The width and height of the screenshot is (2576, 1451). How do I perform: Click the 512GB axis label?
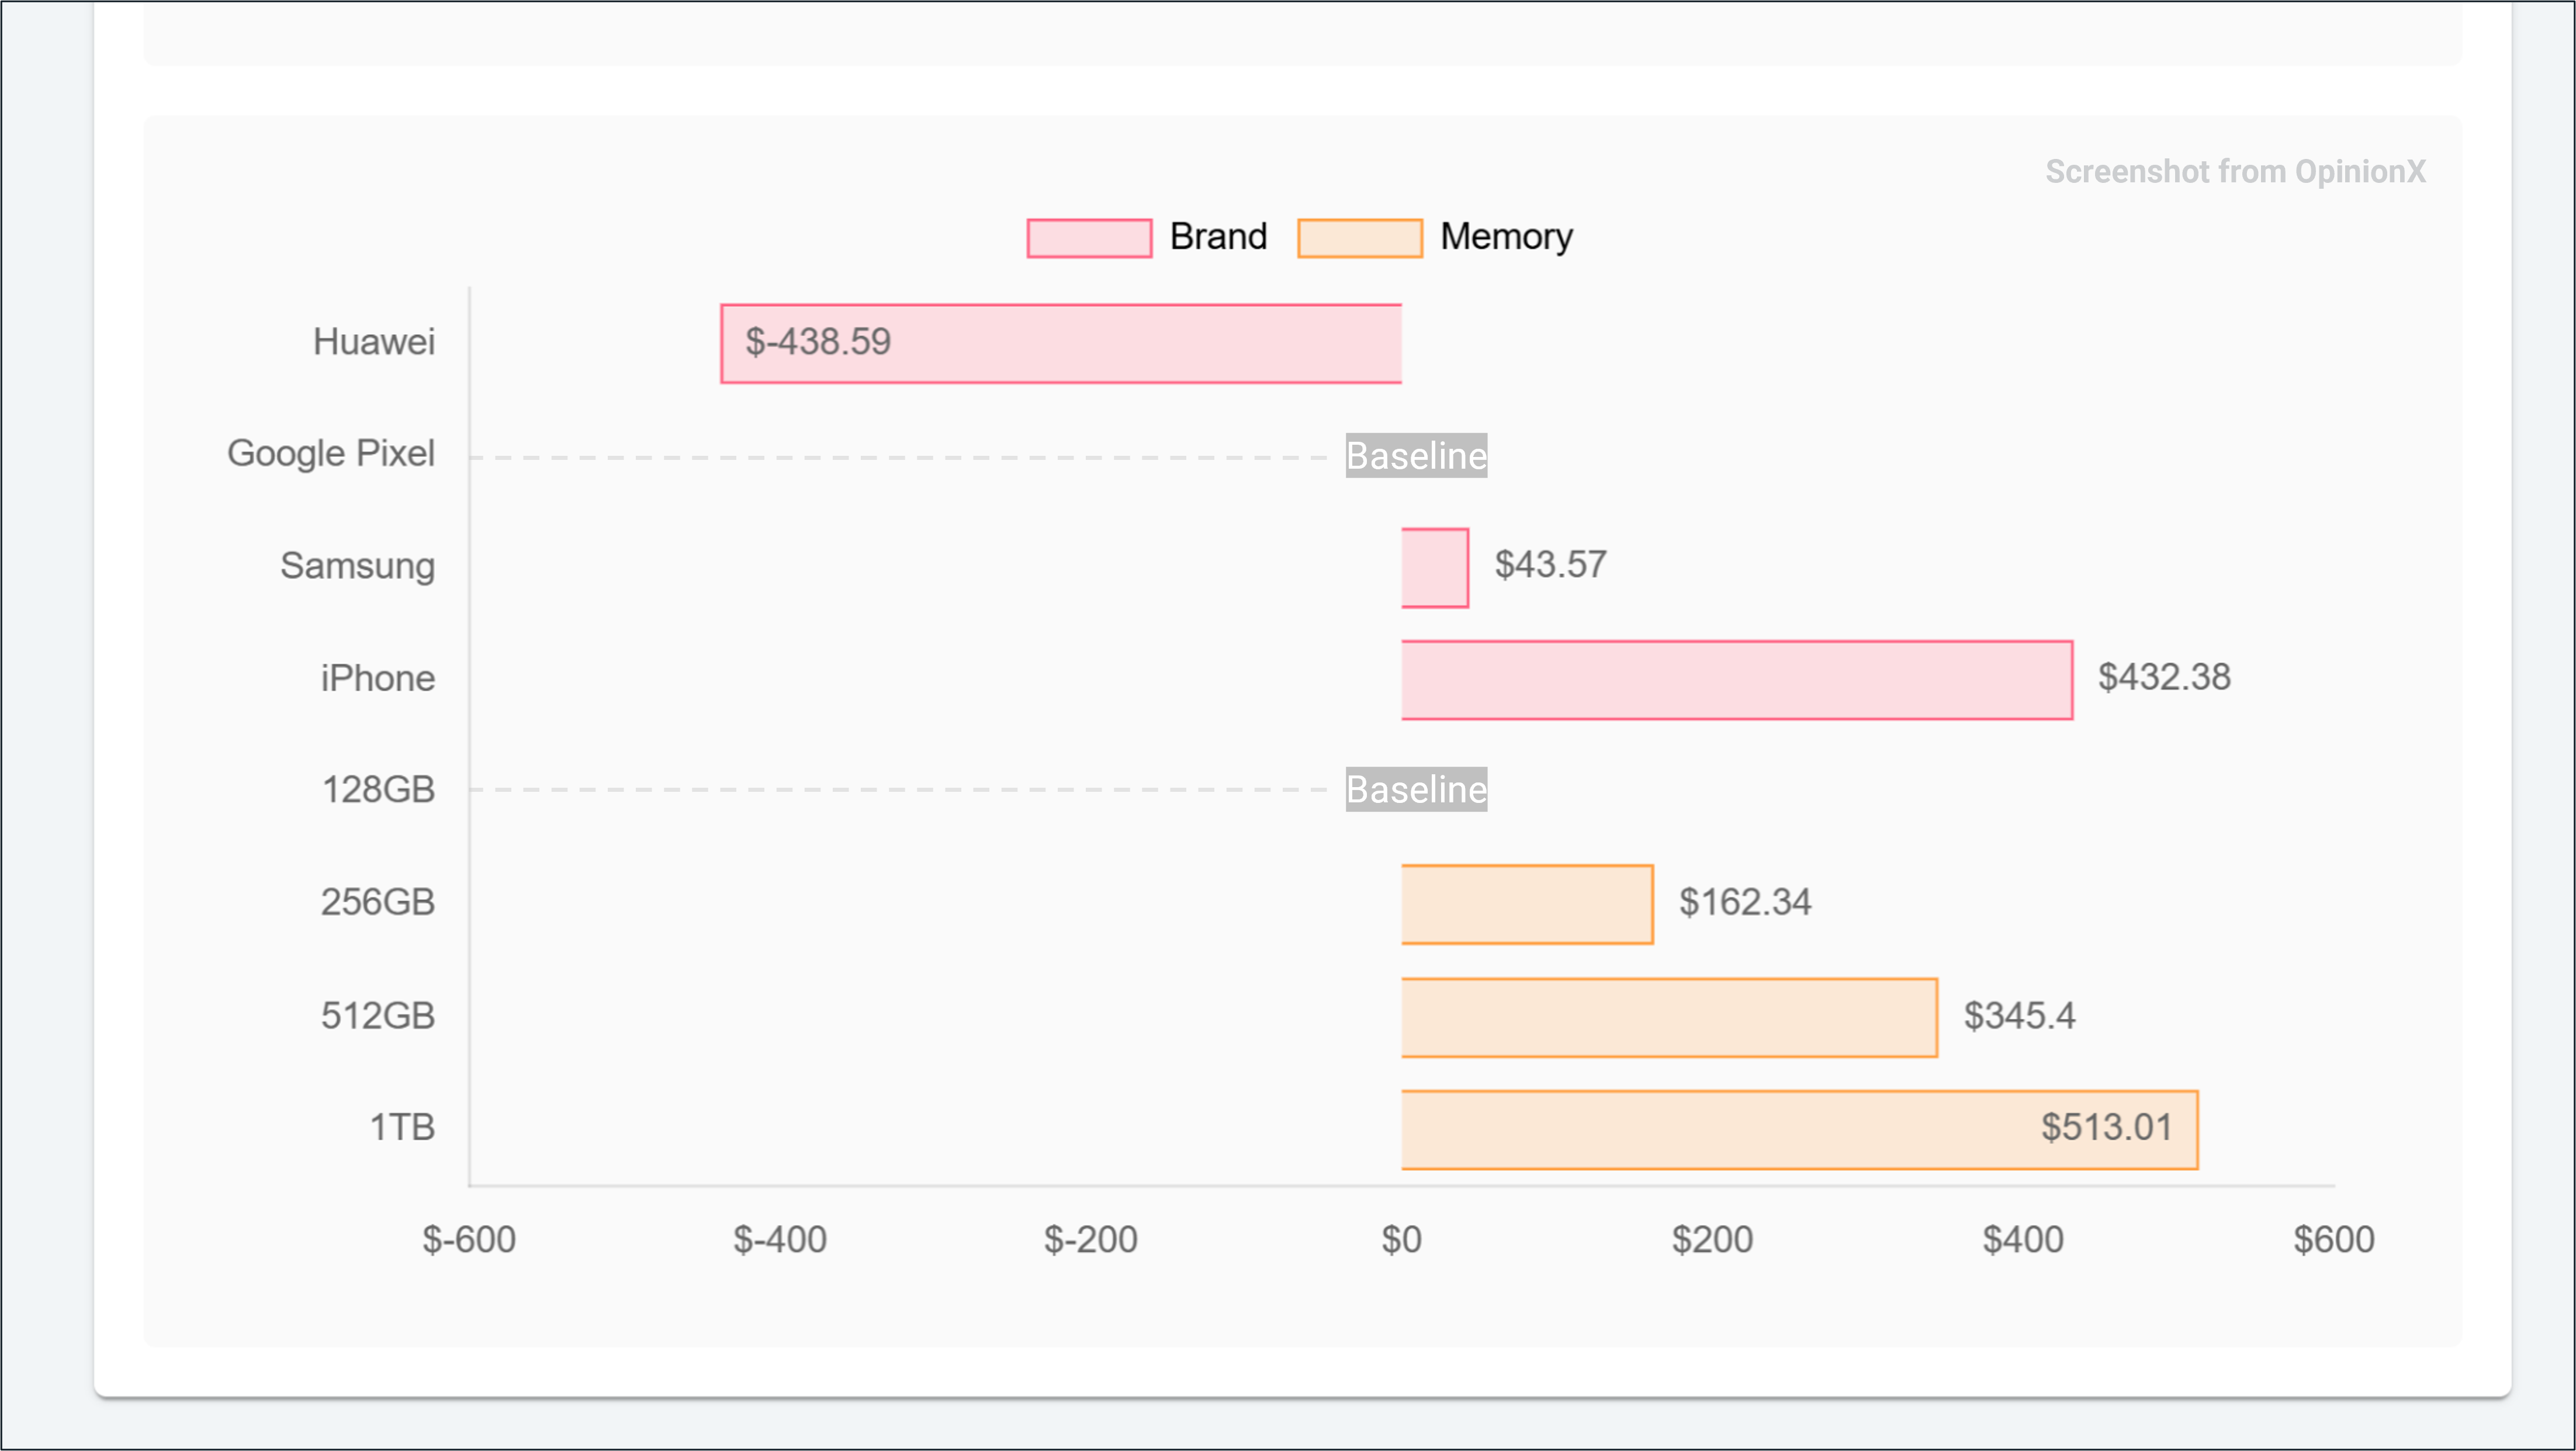[378, 1016]
